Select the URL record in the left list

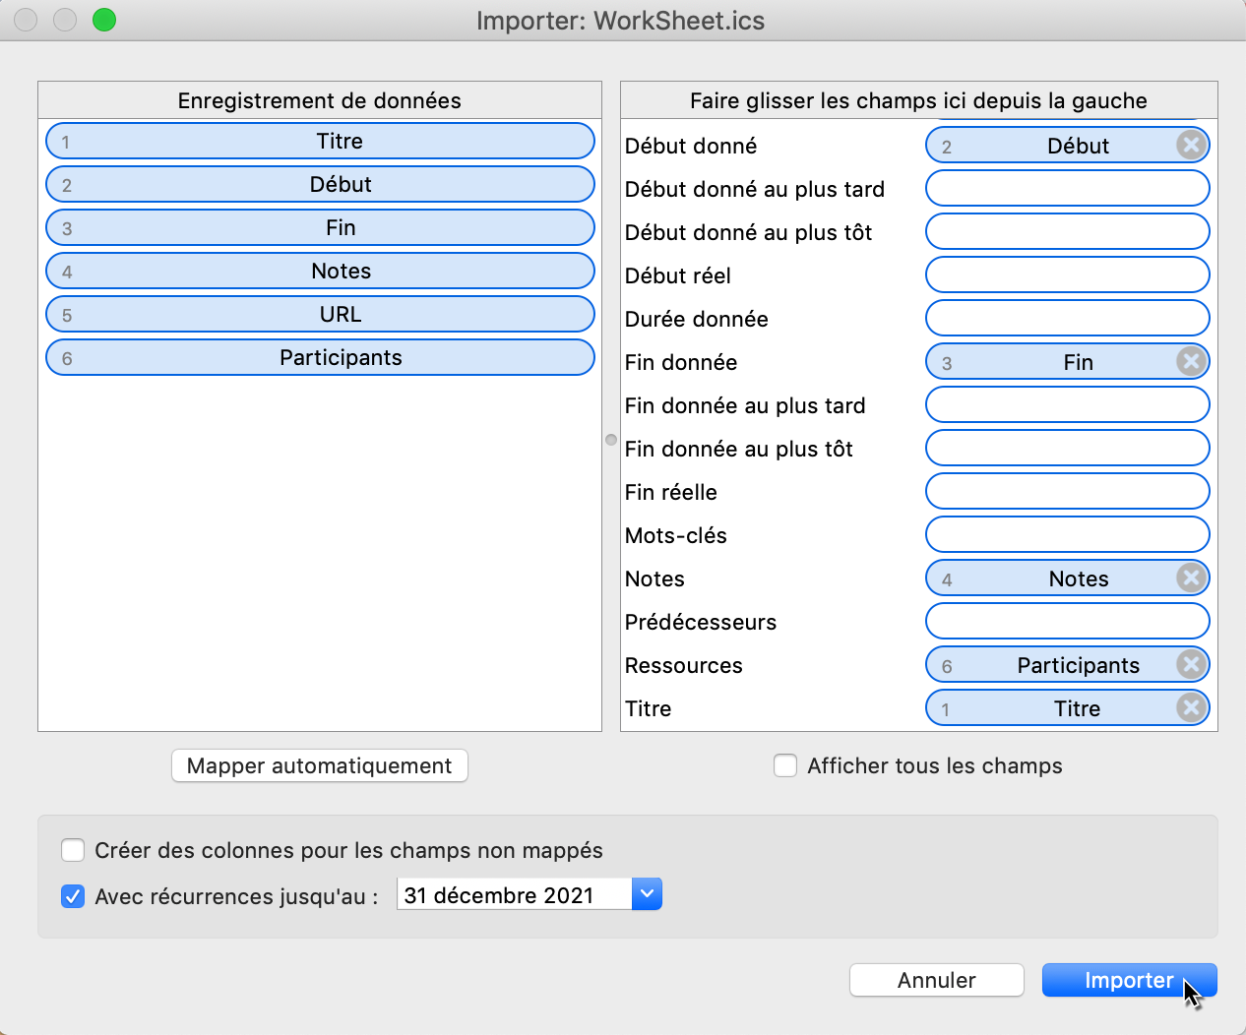click(x=319, y=314)
